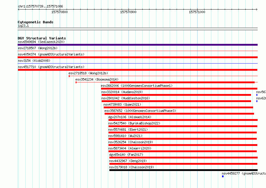Click the nsv6549694 (Sedlazeck2020) label
This screenshot has width=266, height=188.
[x=41, y=42]
